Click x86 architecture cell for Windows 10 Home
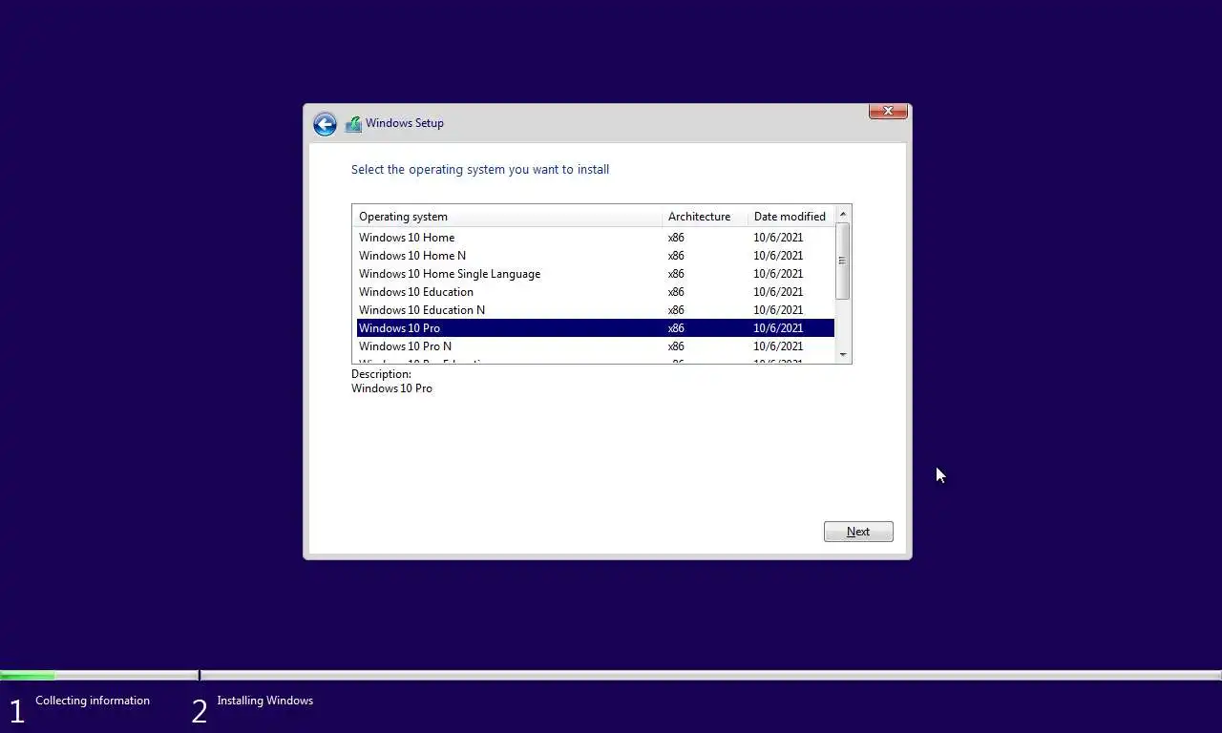Viewport: 1222px width, 733px height. coord(676,238)
